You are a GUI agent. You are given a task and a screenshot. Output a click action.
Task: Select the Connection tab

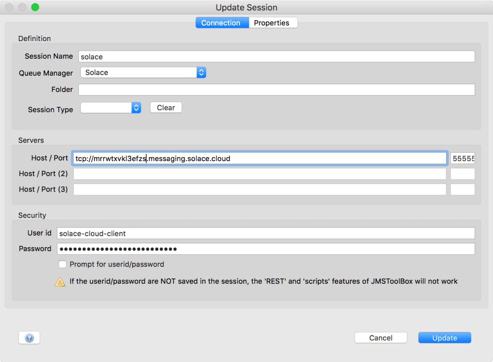click(x=222, y=23)
